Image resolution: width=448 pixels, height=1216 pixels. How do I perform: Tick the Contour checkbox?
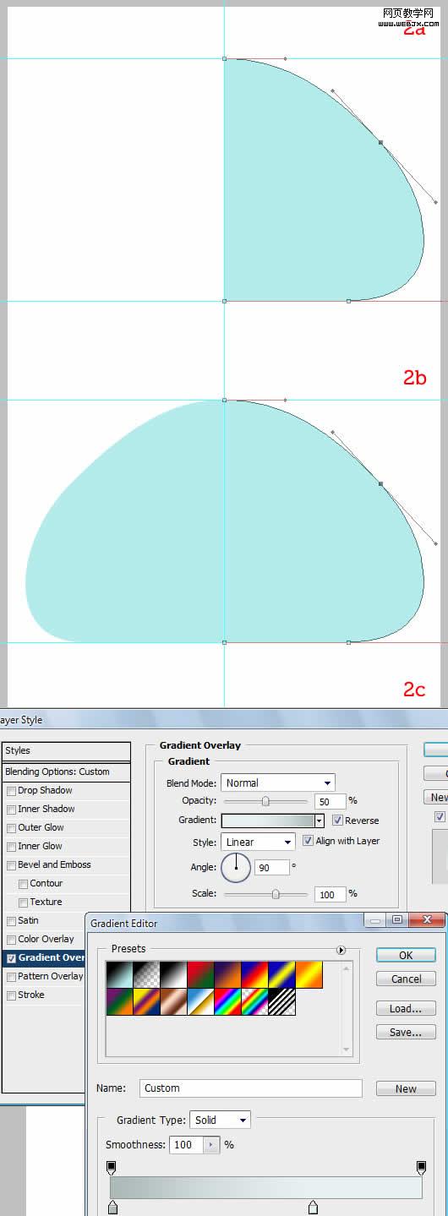click(x=23, y=884)
